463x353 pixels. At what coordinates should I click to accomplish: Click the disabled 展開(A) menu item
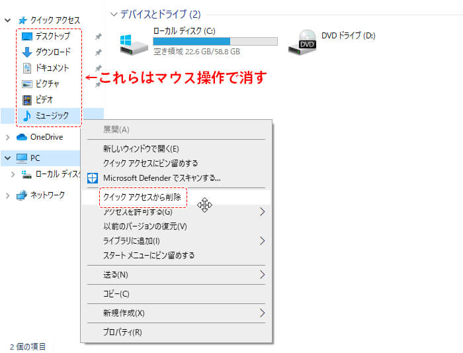177,130
